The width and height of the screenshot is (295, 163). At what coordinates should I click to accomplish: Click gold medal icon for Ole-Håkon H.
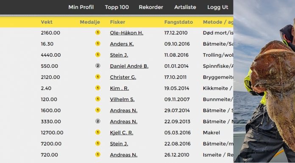coord(97,33)
